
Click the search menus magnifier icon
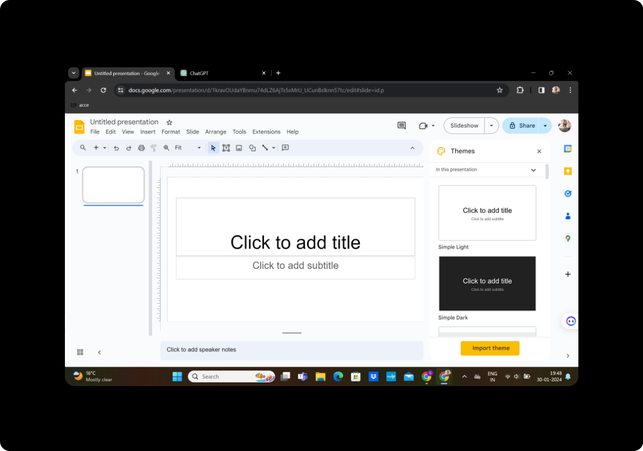(83, 148)
